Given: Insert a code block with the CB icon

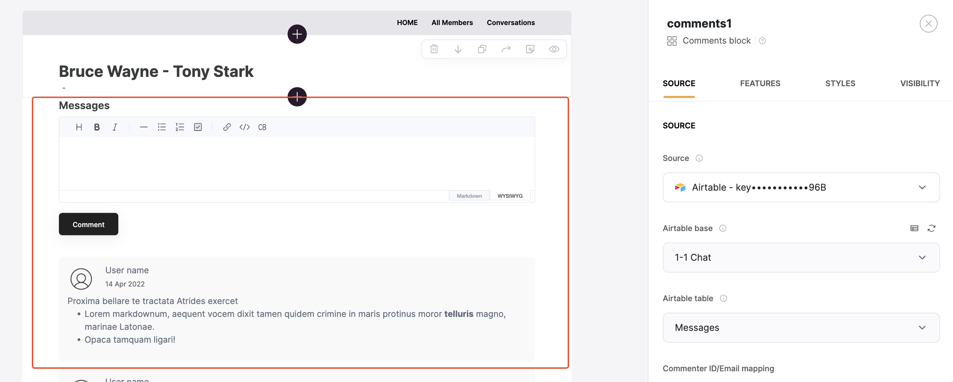Looking at the screenshot, I should (x=262, y=127).
